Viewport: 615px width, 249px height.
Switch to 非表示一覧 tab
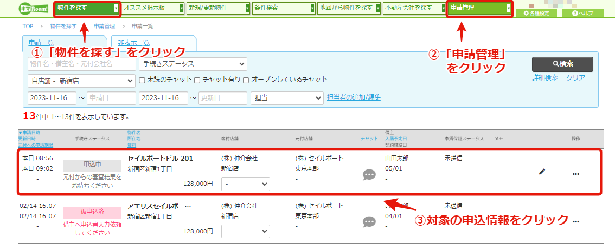134,43
